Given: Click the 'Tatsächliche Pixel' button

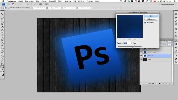Looking at the screenshot, I should 39,8.
